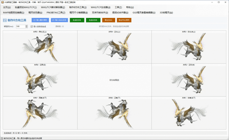229x140 pixels.
Task: Click the 方向2 - 正东(右) label
Action: point(189,65)
